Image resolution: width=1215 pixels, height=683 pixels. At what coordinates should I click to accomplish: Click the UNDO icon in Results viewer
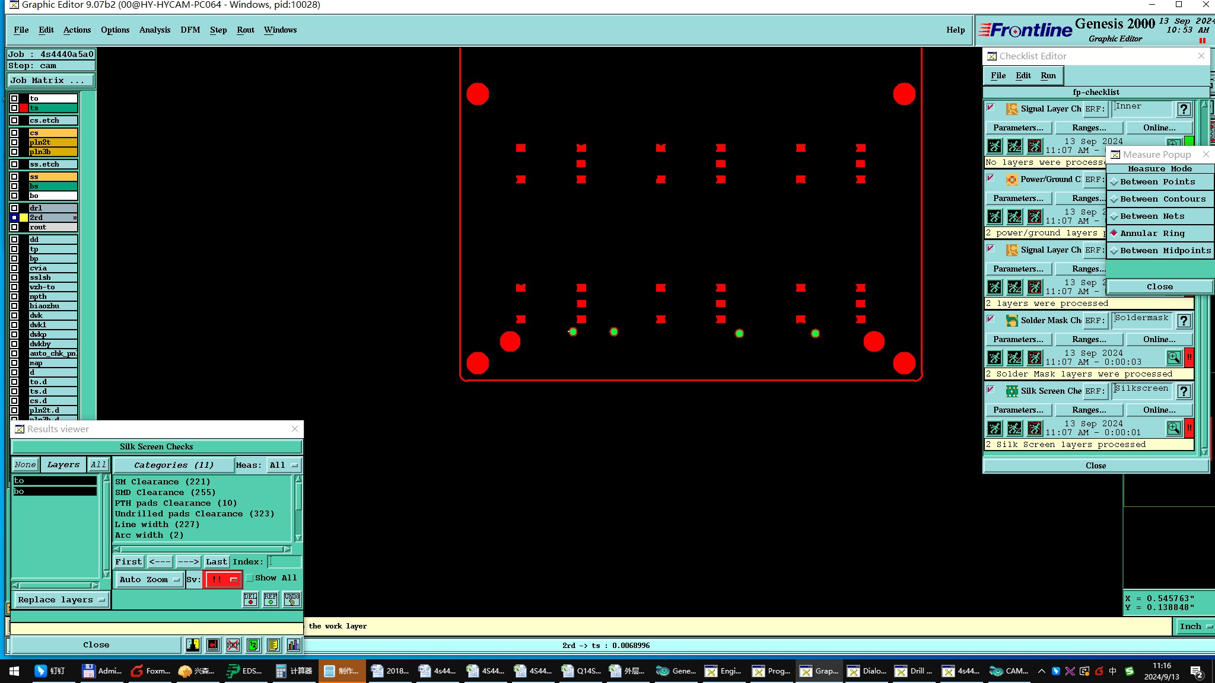(x=291, y=599)
